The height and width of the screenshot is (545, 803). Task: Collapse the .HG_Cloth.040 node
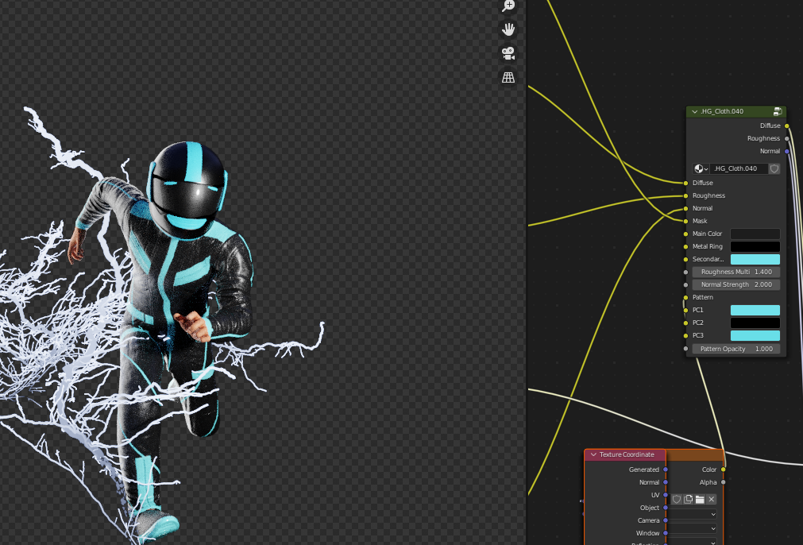pyautogui.click(x=695, y=112)
